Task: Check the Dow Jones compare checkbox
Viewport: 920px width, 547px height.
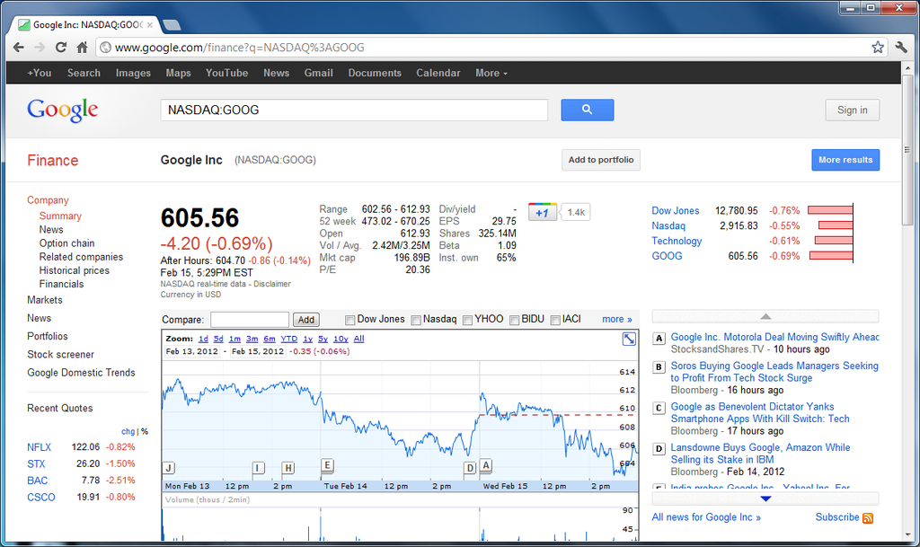Action: tap(350, 320)
